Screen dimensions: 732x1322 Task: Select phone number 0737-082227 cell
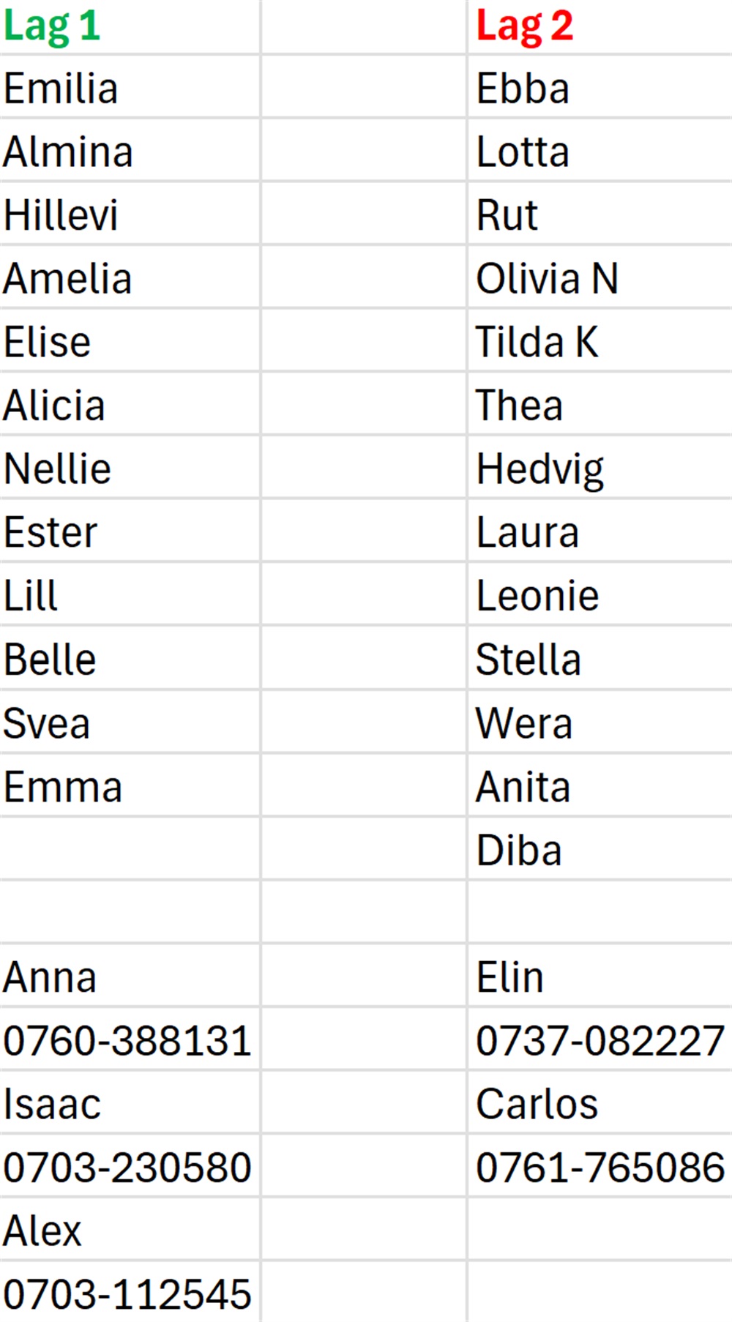pyautogui.click(x=600, y=1040)
